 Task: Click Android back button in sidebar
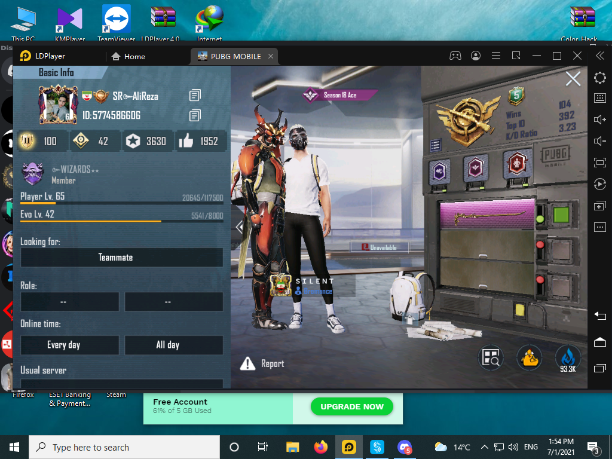pyautogui.click(x=600, y=316)
